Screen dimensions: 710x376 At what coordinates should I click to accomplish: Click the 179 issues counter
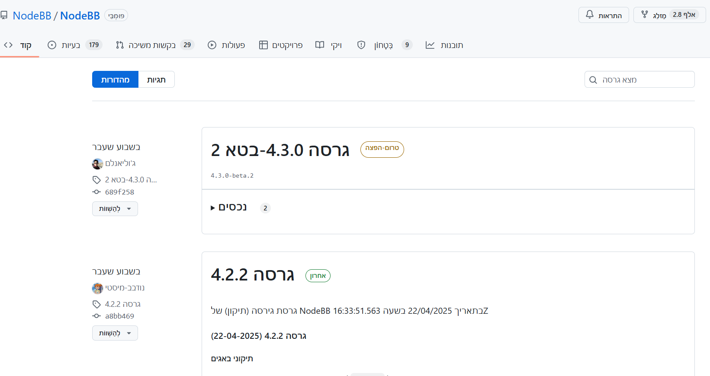[94, 45]
